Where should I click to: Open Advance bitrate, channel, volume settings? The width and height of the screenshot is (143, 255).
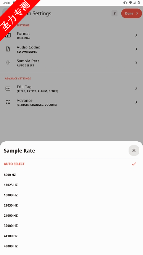pyautogui.click(x=72, y=102)
